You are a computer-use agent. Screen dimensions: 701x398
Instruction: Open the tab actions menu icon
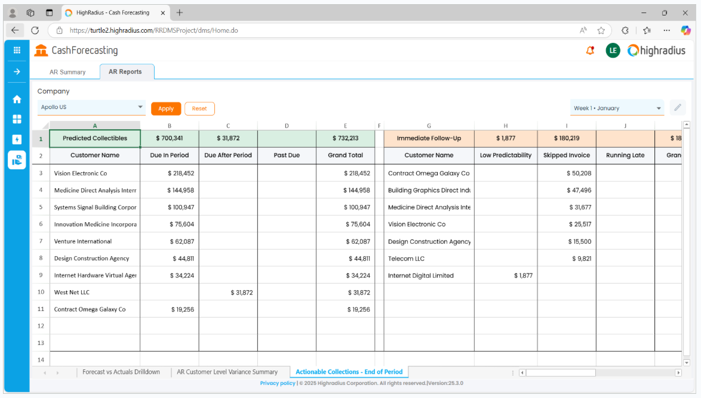pyautogui.click(x=49, y=13)
